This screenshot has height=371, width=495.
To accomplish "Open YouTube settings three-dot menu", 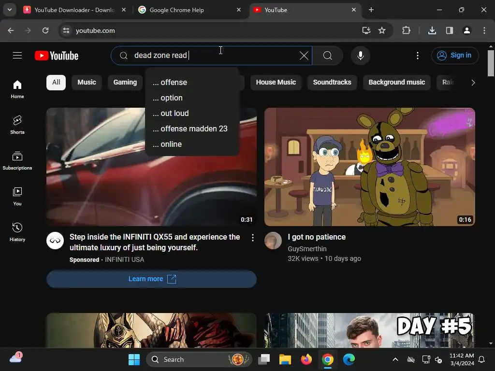I will [x=418, y=56].
